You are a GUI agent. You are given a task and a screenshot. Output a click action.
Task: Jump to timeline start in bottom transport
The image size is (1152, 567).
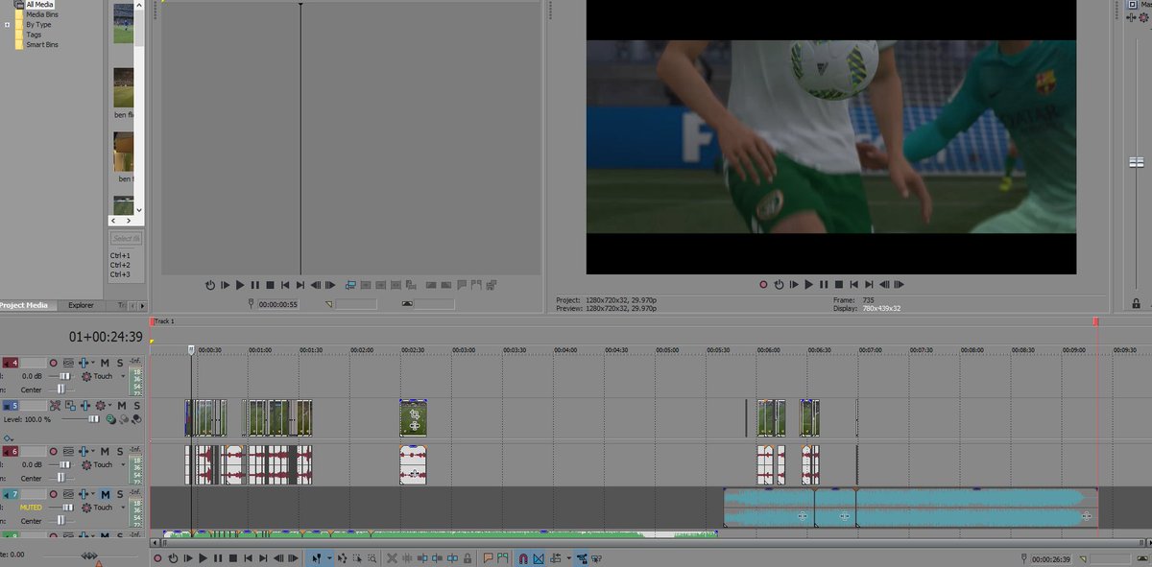pos(249,557)
